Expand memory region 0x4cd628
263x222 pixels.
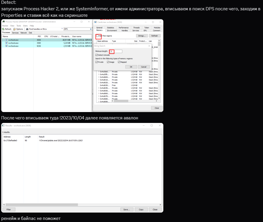pos(98,83)
